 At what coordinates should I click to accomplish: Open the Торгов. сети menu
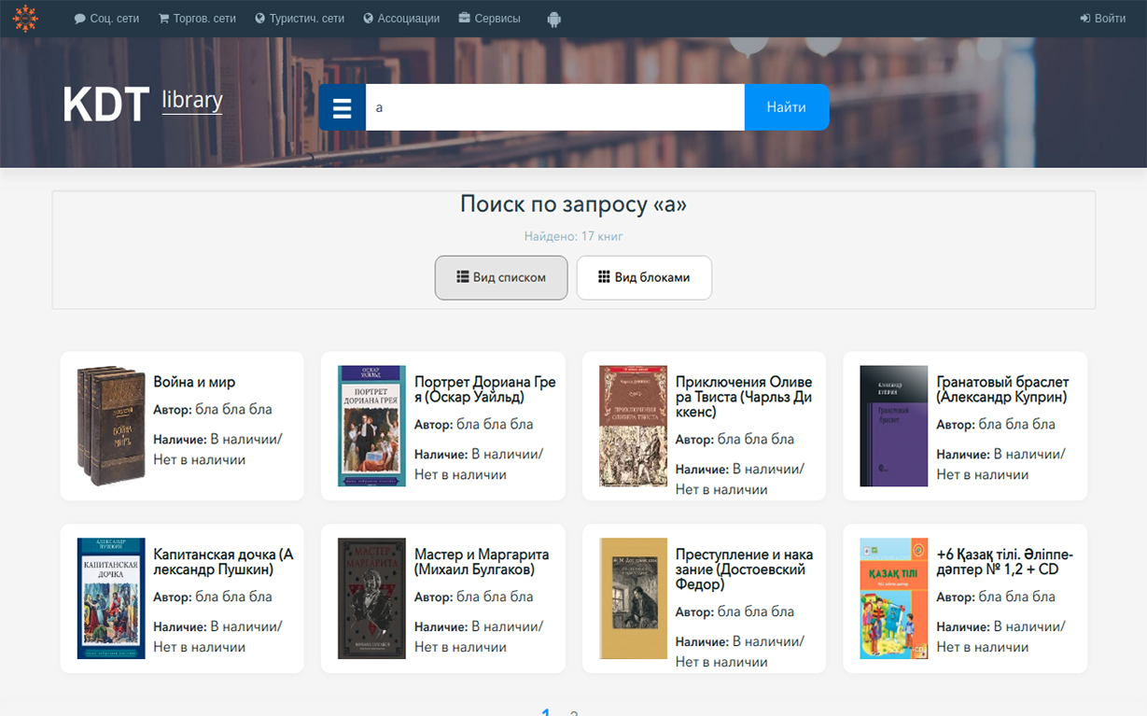197,19
